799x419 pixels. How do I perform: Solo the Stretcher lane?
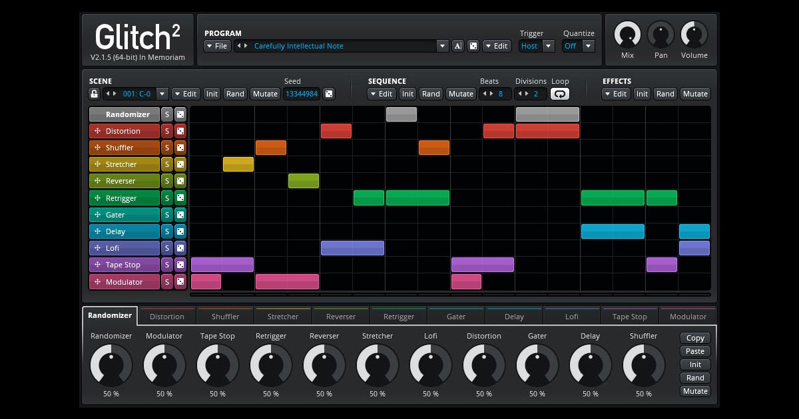point(167,164)
